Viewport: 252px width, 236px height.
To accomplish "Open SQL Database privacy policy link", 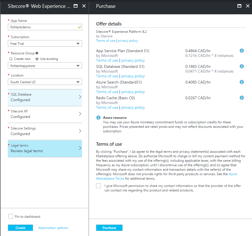I will pyautogui.click(x=133, y=76).
